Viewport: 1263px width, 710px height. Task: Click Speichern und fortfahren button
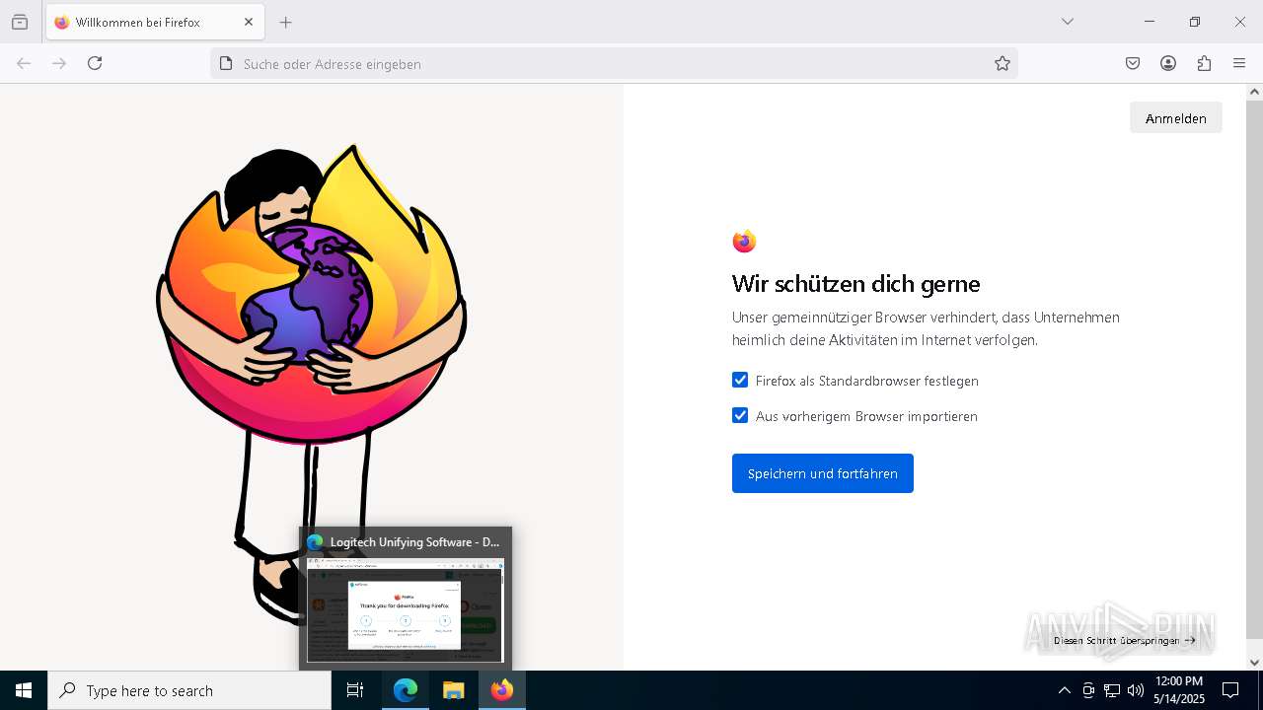tap(823, 473)
